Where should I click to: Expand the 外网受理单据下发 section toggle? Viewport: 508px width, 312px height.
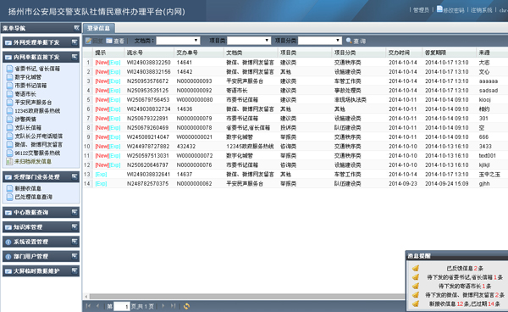pyautogui.click(x=75, y=42)
